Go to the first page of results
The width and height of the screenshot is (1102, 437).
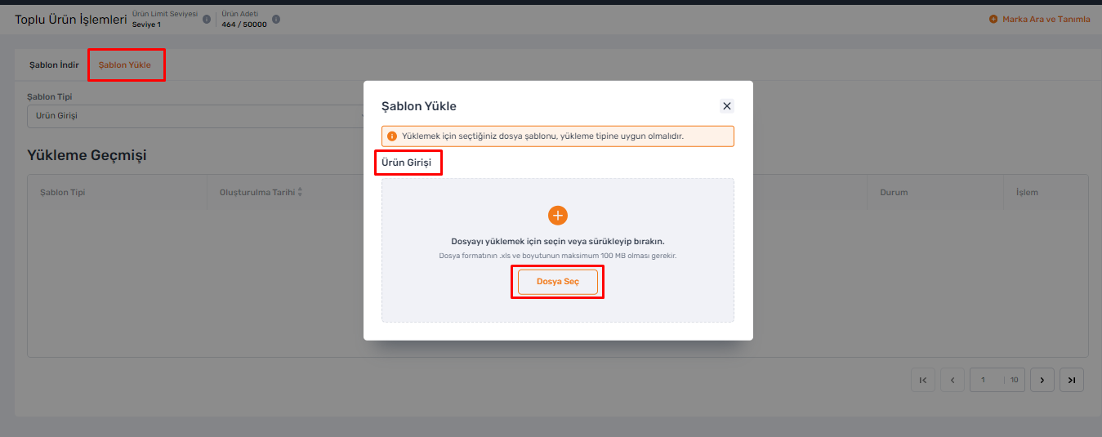click(923, 380)
